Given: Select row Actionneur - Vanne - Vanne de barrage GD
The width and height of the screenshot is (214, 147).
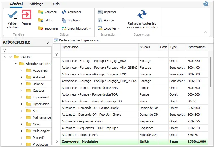Looking at the screenshot, I should 134,101.
